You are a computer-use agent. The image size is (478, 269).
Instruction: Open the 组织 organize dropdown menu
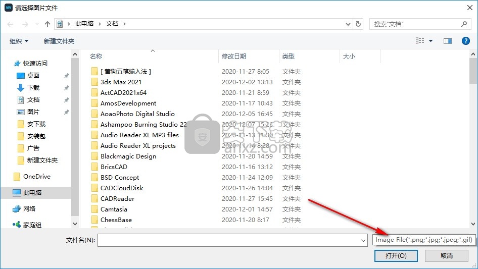click(19, 41)
